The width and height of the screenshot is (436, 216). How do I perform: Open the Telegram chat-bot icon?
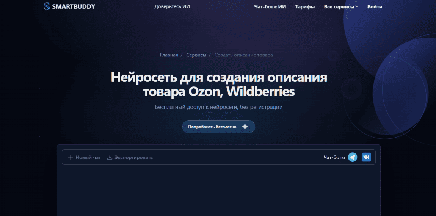(353, 157)
